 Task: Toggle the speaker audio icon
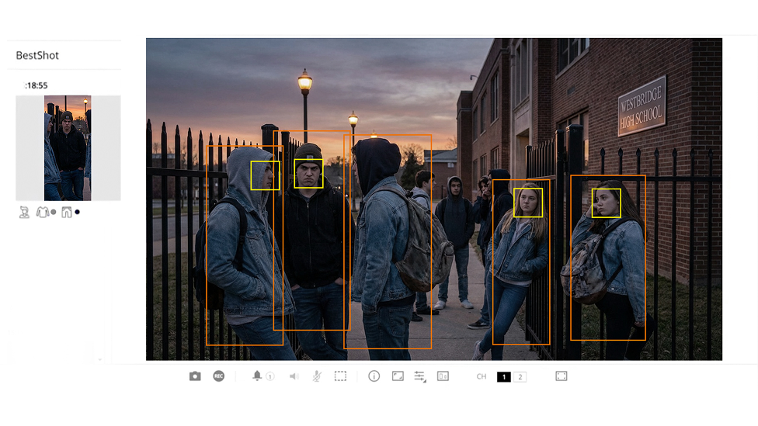[294, 376]
